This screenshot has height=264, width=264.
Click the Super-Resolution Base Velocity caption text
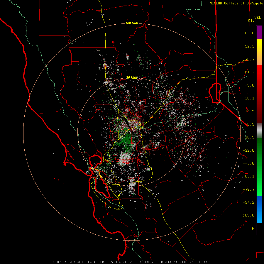(132, 262)
